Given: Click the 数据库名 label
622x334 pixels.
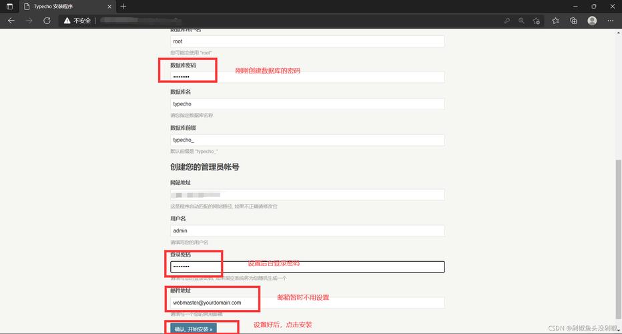Looking at the screenshot, I should (x=180, y=92).
